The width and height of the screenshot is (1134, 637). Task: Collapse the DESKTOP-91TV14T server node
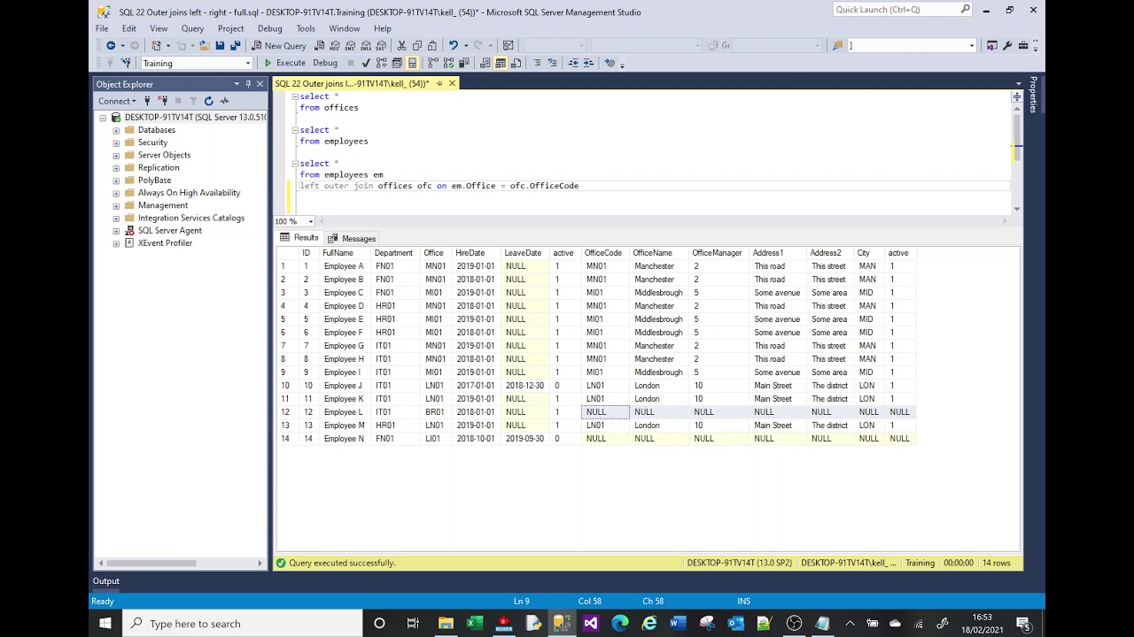pyautogui.click(x=103, y=118)
